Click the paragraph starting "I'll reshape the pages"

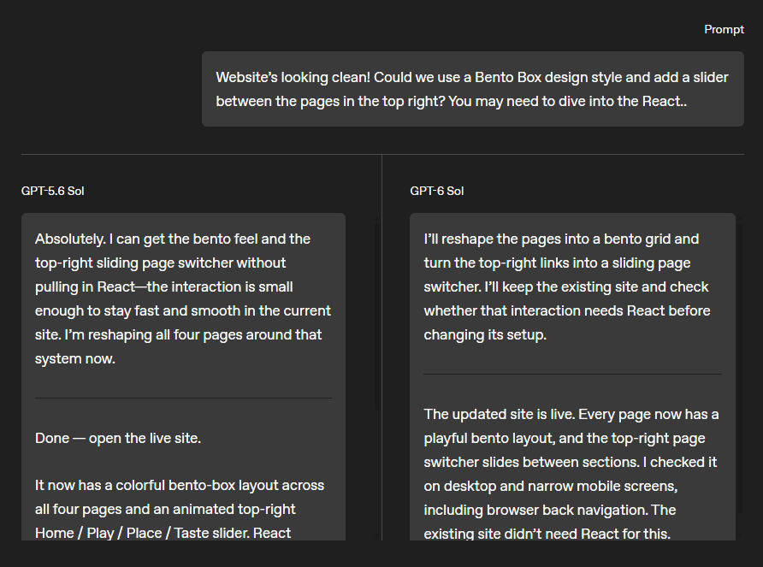567,286
